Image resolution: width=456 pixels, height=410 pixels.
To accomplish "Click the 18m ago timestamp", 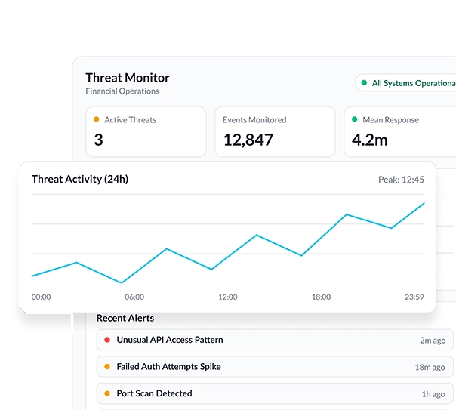I will (430, 367).
